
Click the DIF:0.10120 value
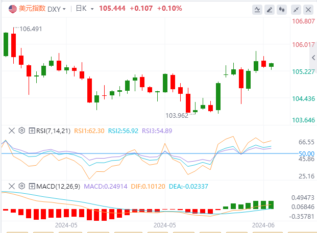click(x=148, y=187)
